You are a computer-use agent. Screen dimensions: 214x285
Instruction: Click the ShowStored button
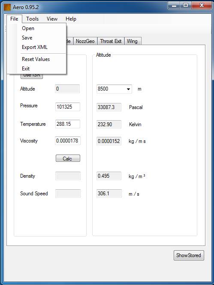point(189,255)
